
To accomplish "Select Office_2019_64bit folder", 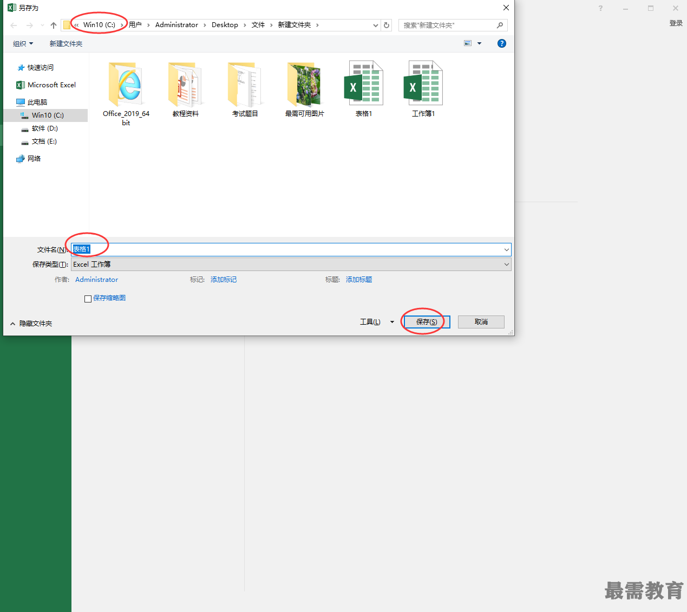I will click(x=126, y=93).
